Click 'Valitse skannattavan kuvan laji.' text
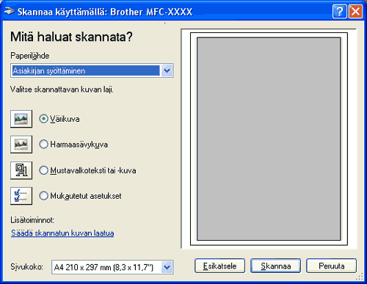The width and height of the screenshot is (367, 284). (x=62, y=90)
